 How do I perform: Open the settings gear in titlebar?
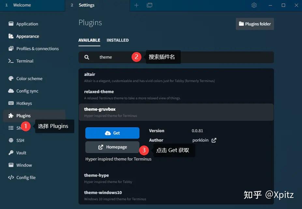tap(254, 5)
